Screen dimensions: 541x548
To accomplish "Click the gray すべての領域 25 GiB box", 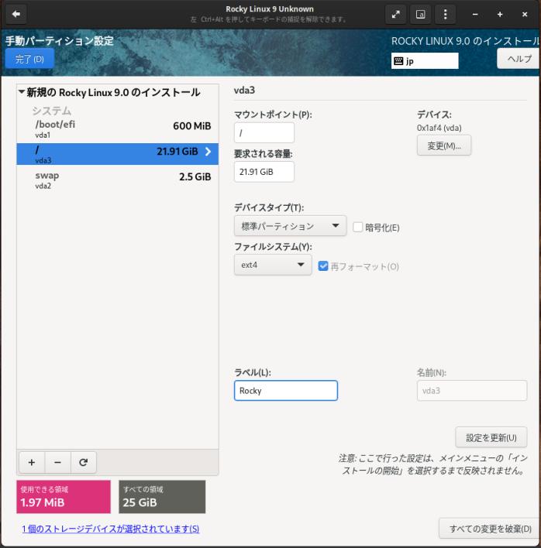I will point(162,497).
